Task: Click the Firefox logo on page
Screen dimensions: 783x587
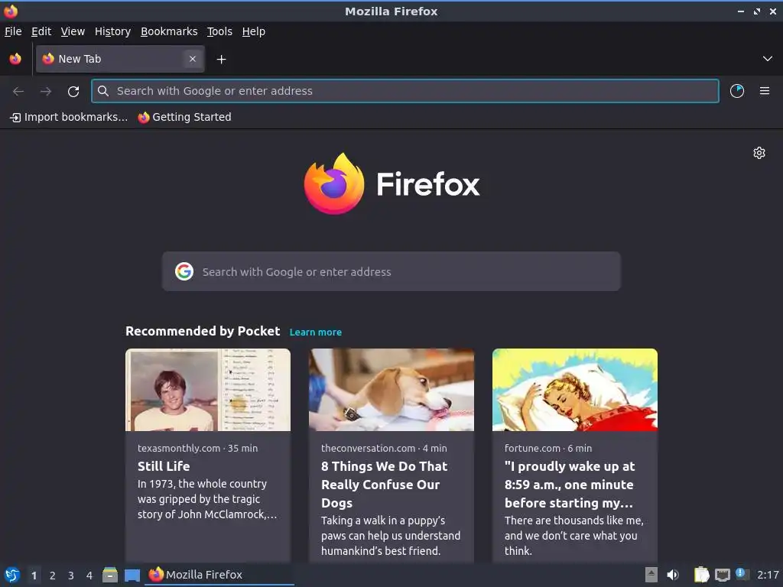Action: tap(391, 184)
